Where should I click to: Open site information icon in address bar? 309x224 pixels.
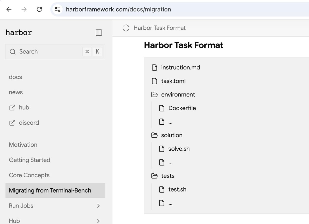tap(57, 9)
